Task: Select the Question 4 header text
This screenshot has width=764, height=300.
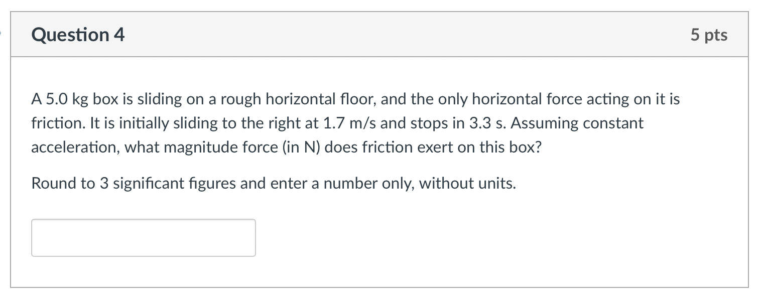Action: point(77,35)
